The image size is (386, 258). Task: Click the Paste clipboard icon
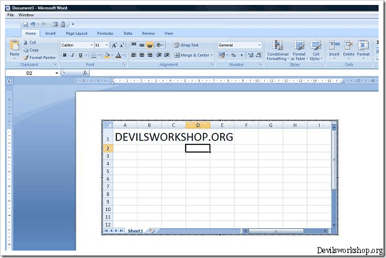click(14, 46)
